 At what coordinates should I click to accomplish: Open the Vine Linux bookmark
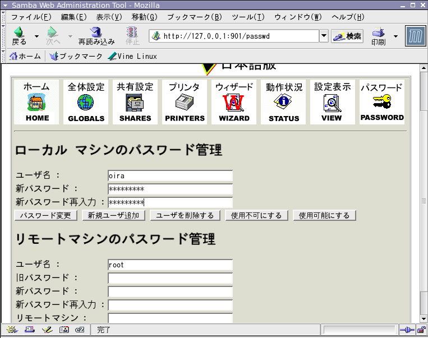(132, 56)
